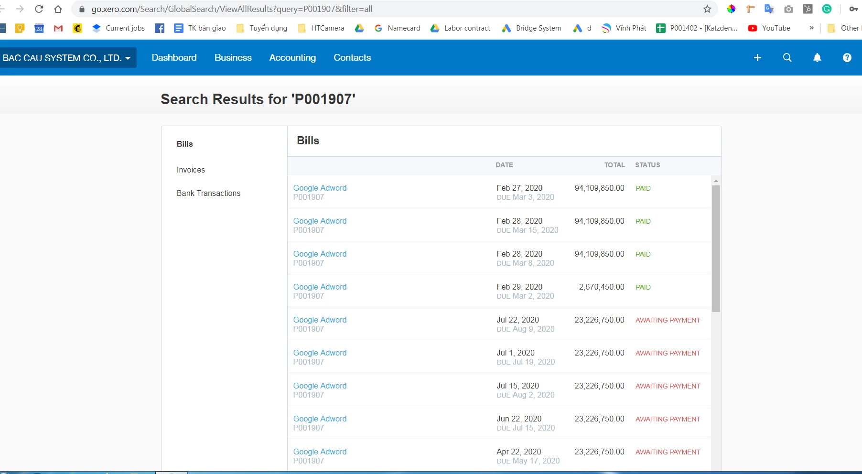Open the Tuyển dụng bookmarks folder
This screenshot has width=862, height=474.
[x=261, y=28]
